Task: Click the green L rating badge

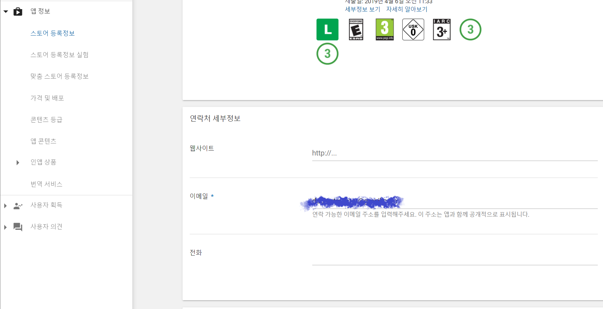Action: (x=327, y=29)
